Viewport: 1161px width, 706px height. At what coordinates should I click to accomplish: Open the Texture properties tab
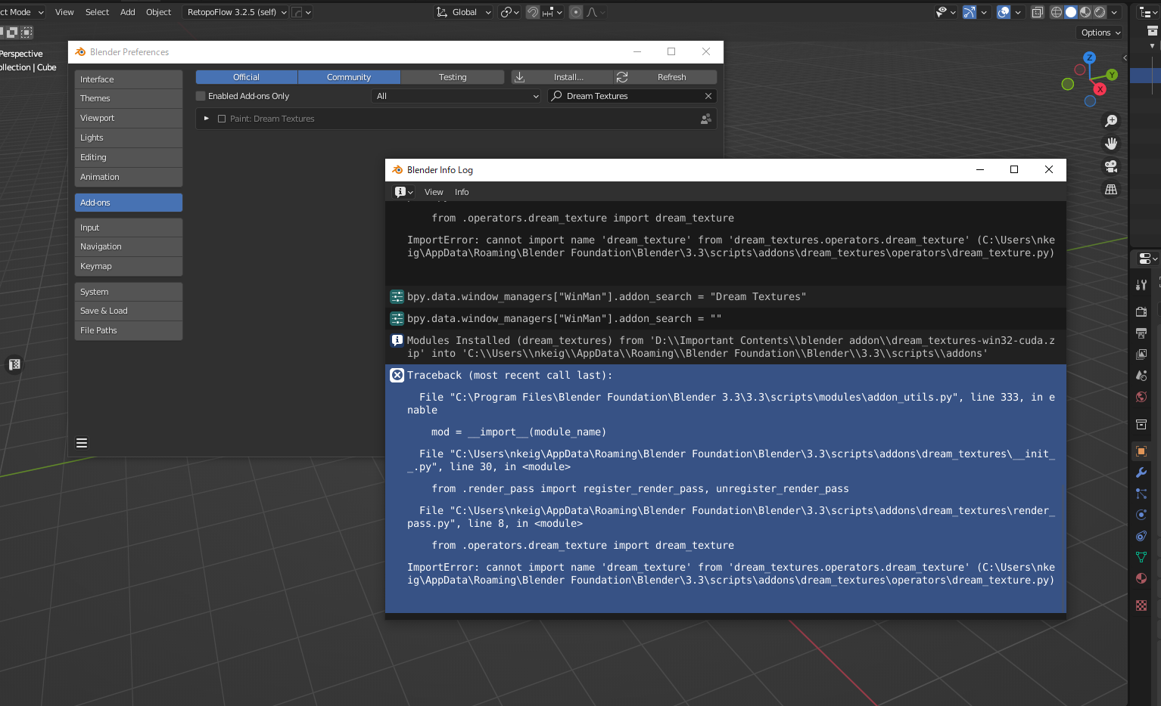1141,605
